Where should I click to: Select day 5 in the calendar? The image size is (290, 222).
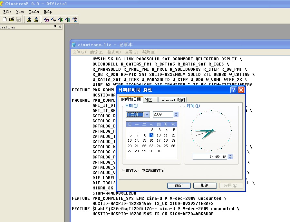tap(174, 130)
